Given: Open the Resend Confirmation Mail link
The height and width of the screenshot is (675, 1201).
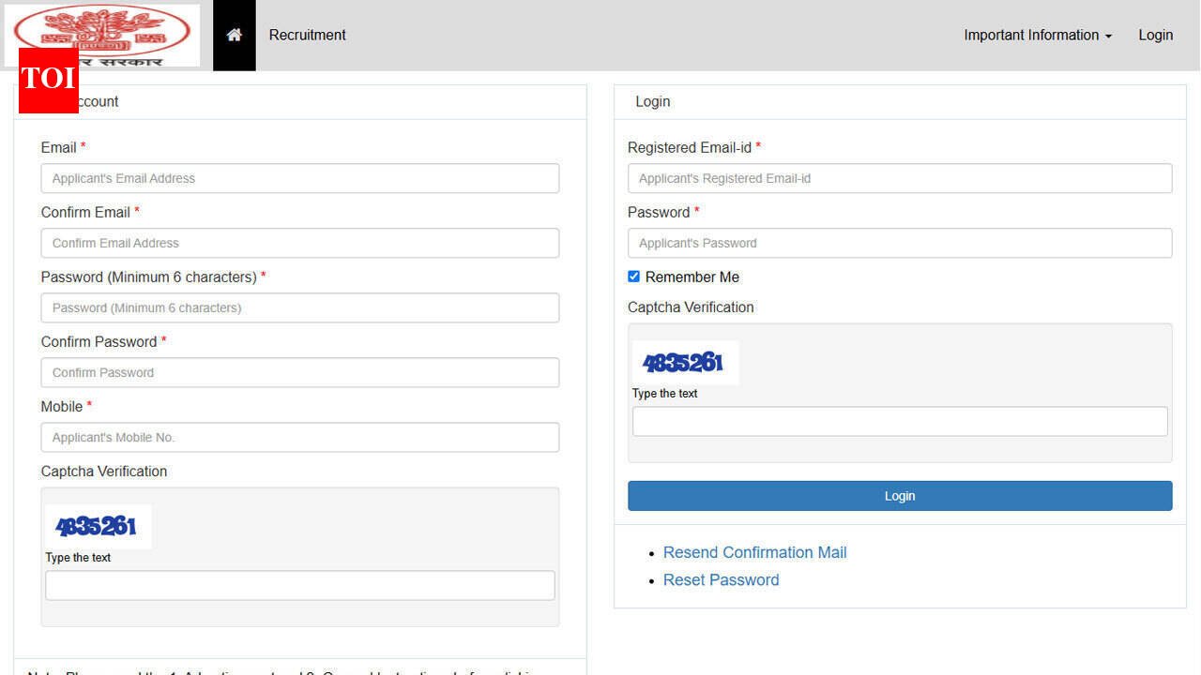Looking at the screenshot, I should (x=754, y=552).
